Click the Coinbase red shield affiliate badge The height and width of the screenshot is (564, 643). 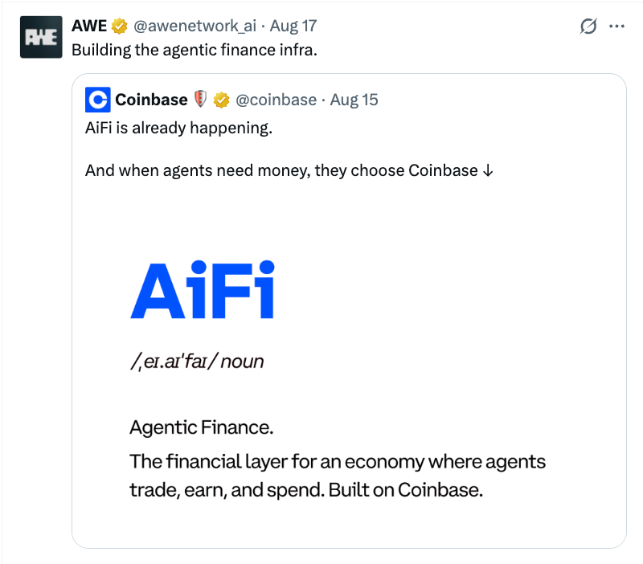(200, 99)
